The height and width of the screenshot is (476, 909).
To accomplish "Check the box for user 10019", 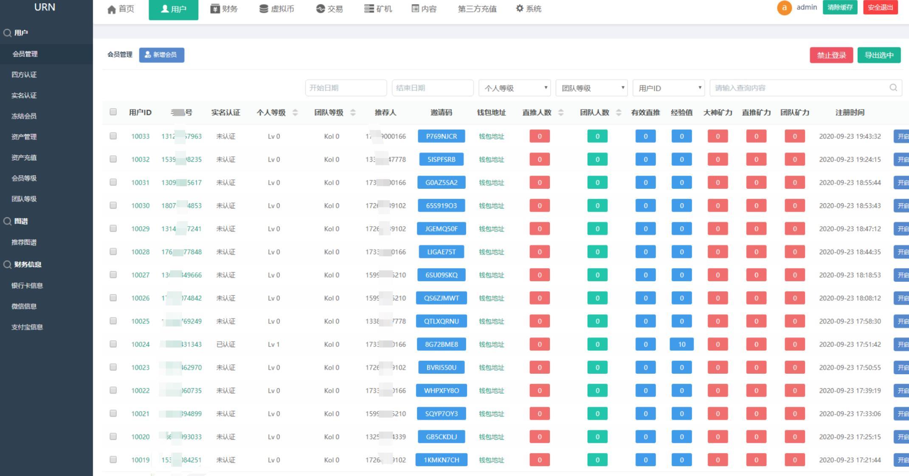I will coord(113,459).
